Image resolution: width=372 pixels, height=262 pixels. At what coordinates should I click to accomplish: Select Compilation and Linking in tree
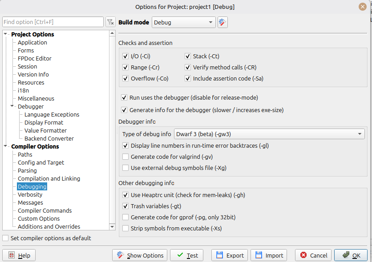coord(49,179)
